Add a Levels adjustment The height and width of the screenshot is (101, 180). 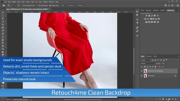(149, 16)
